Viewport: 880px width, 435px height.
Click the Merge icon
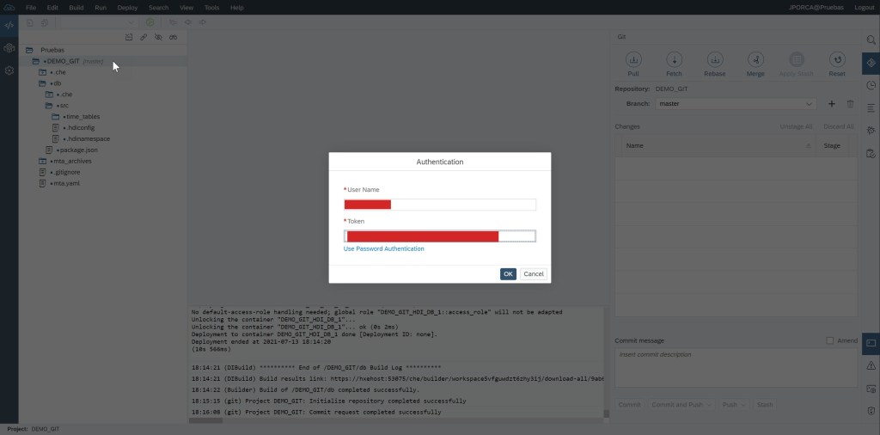(x=755, y=60)
